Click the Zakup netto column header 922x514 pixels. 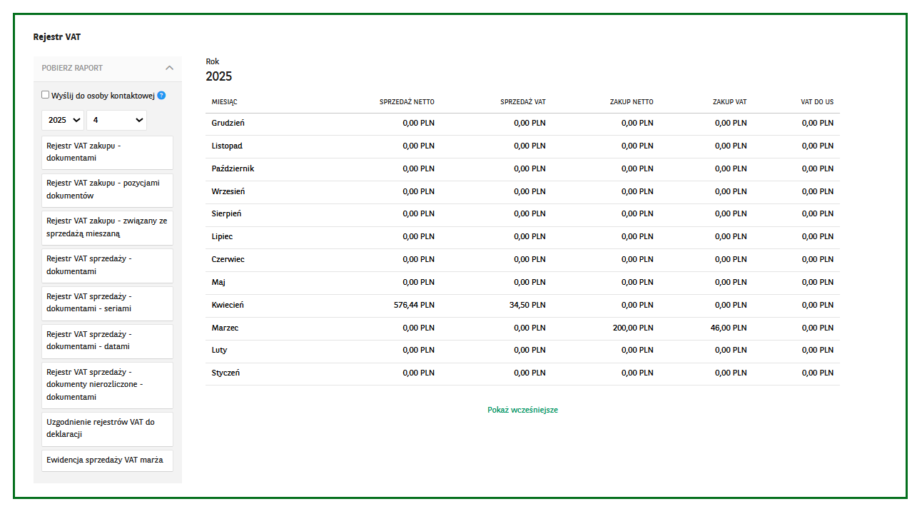(x=632, y=102)
